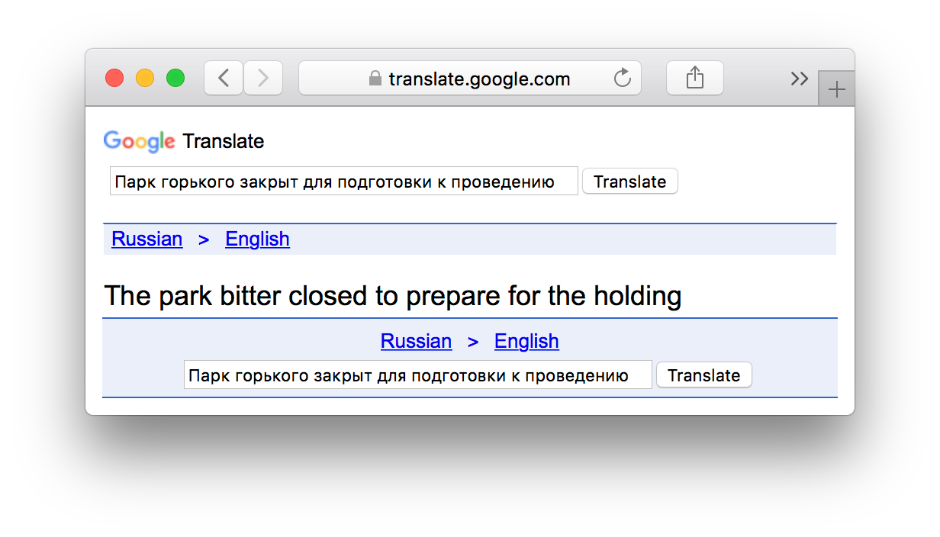Click the bottom Russian text input field

pyautogui.click(x=417, y=375)
